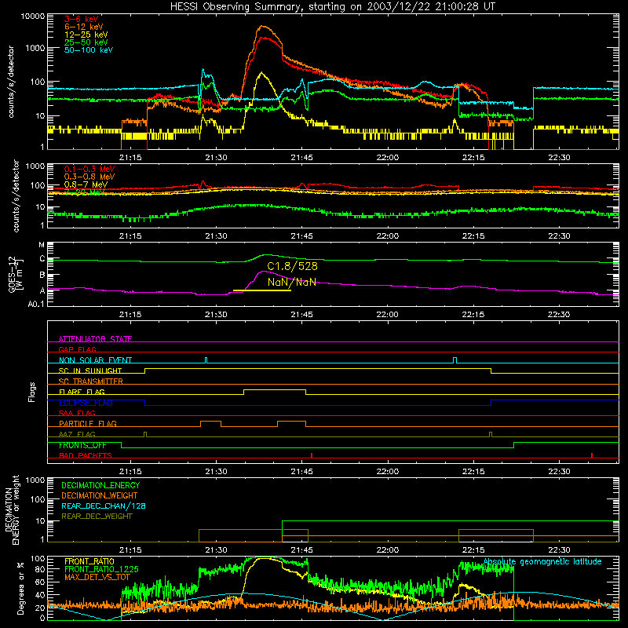Select the 6-12 keV legend label
The width and height of the screenshot is (628, 628).
tap(84, 27)
